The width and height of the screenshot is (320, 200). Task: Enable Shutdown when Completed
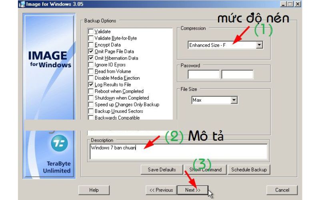[91, 98]
